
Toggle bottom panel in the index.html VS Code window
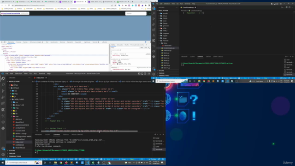[x=142, y=74]
